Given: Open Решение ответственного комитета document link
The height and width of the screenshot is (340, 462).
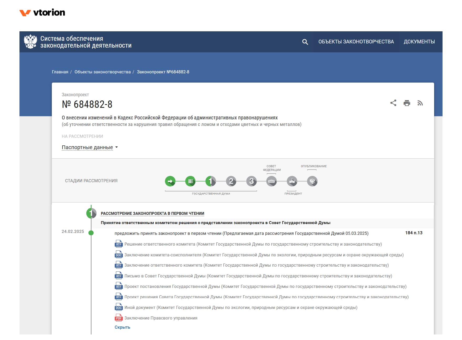Looking at the screenshot, I should [253, 244].
